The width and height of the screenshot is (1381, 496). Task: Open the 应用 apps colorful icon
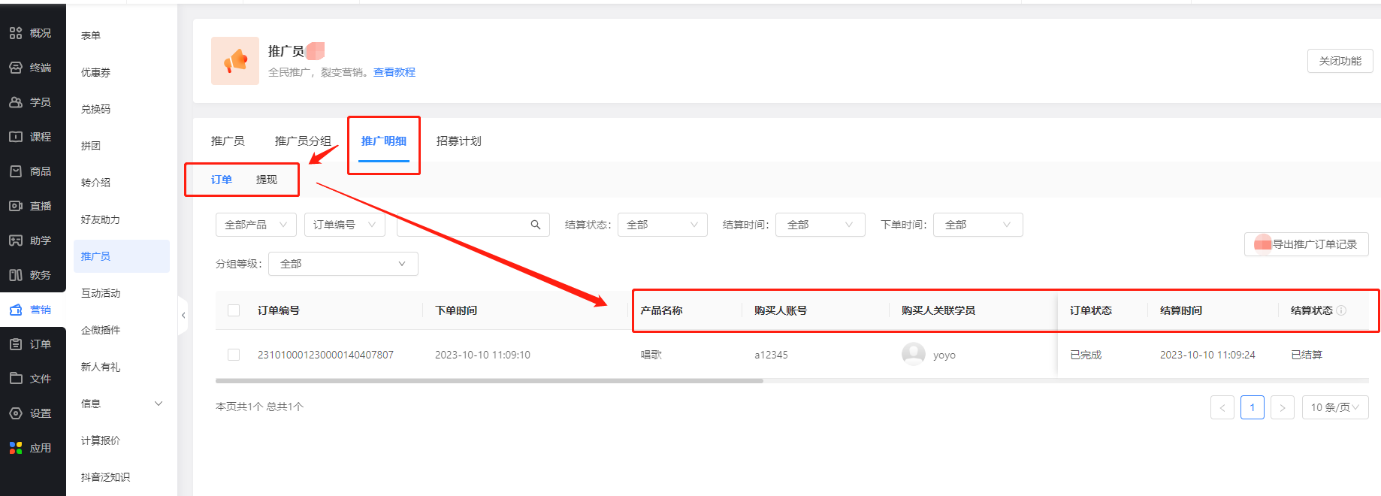pyautogui.click(x=16, y=448)
